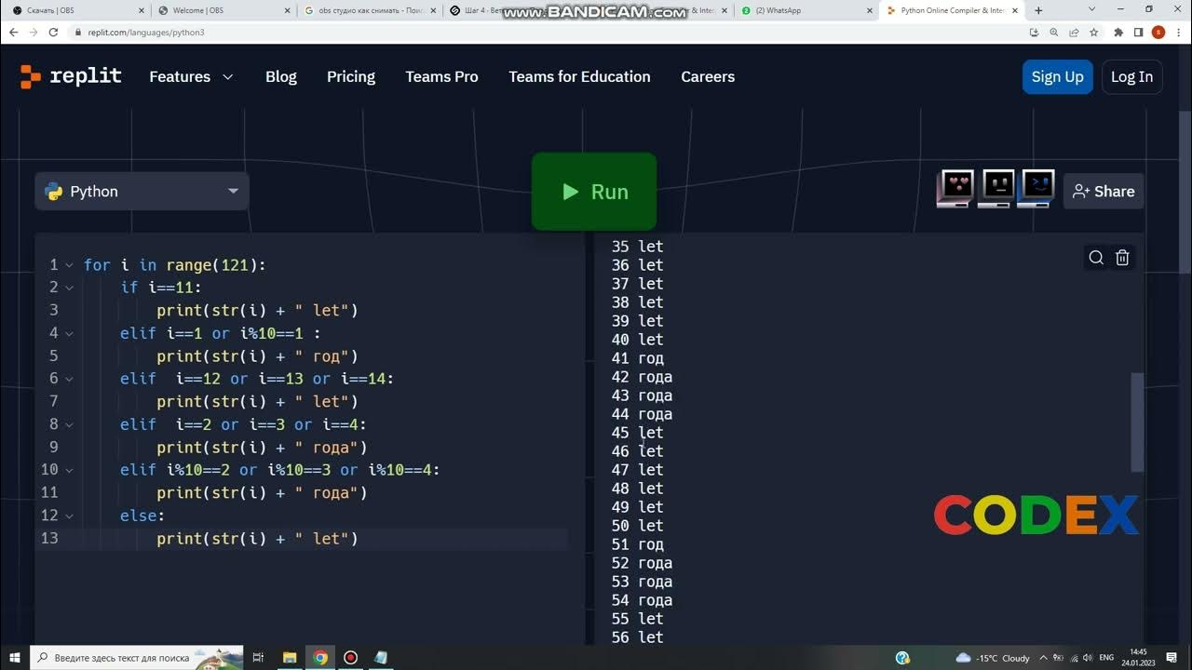Click line number 7 in the gutter
Image resolution: width=1192 pixels, height=670 pixels.
tap(54, 402)
